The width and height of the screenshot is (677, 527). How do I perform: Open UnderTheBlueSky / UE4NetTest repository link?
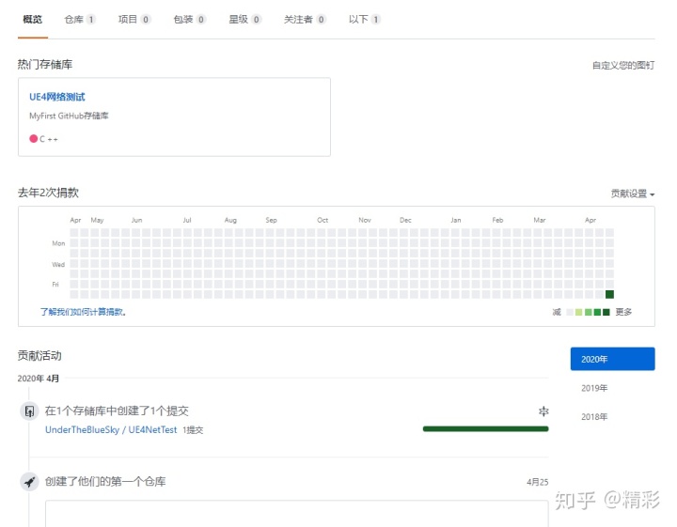pos(111,430)
